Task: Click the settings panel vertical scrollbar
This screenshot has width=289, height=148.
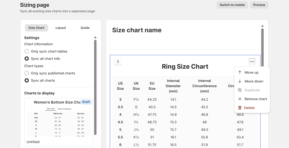Action: (95, 86)
